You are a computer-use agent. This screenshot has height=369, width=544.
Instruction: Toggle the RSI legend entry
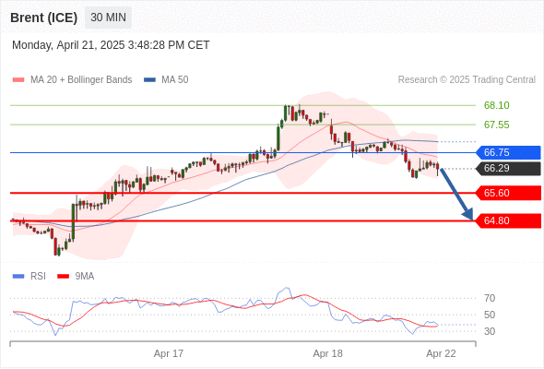29,277
